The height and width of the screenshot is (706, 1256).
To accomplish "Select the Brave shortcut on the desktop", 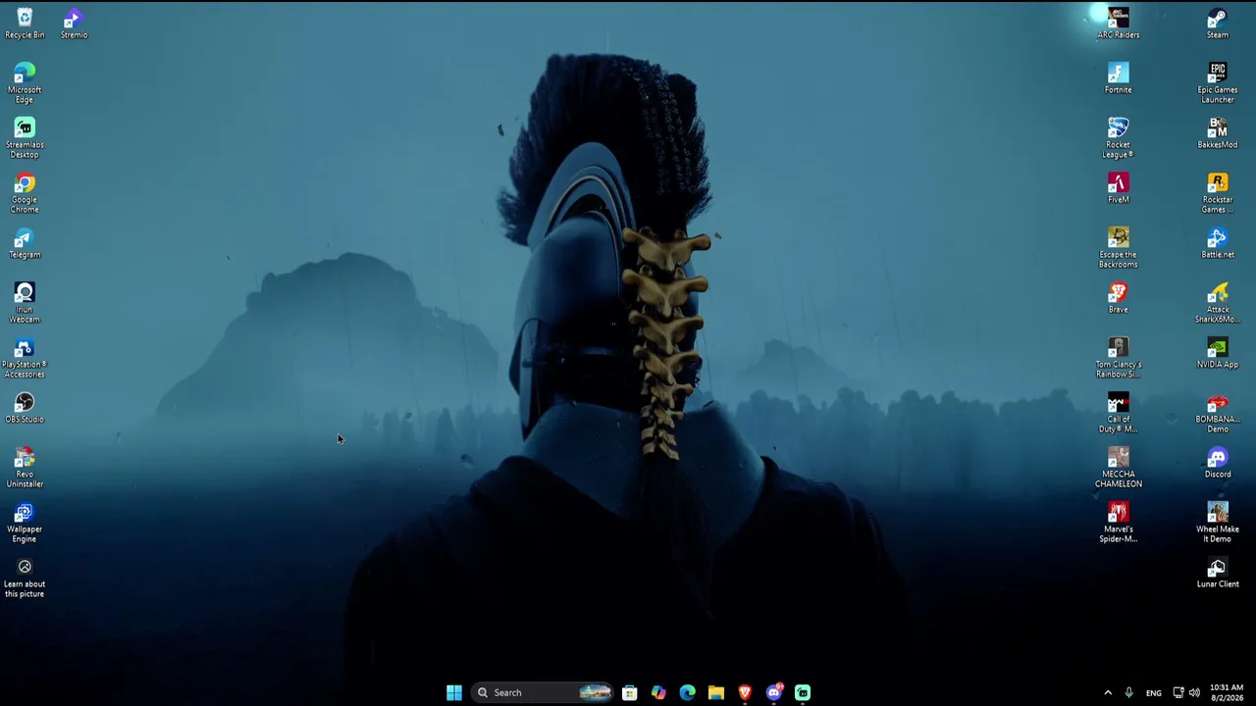I will (1119, 298).
